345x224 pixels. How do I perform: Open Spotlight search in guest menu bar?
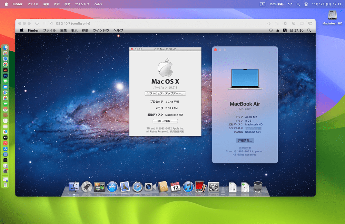309,30
